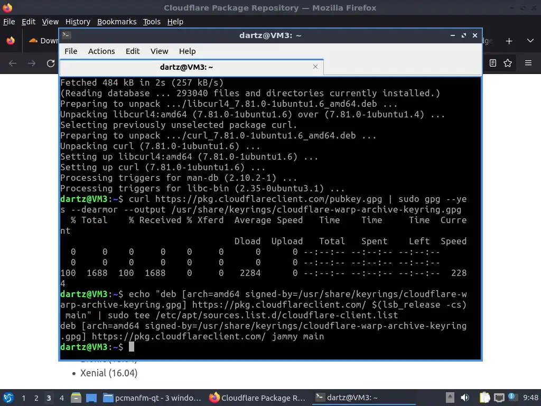Viewport: 541px width, 406px height.
Task: Minimize the dartz@VM3 terminal window
Action: click(x=453, y=35)
